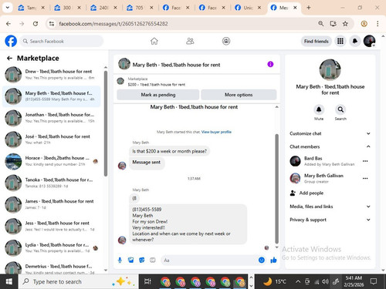
Task: Open View buyer profile link
Action: point(216,132)
